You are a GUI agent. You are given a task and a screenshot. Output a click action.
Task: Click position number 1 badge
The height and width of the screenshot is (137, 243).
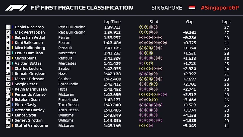click(x=8, y=27)
